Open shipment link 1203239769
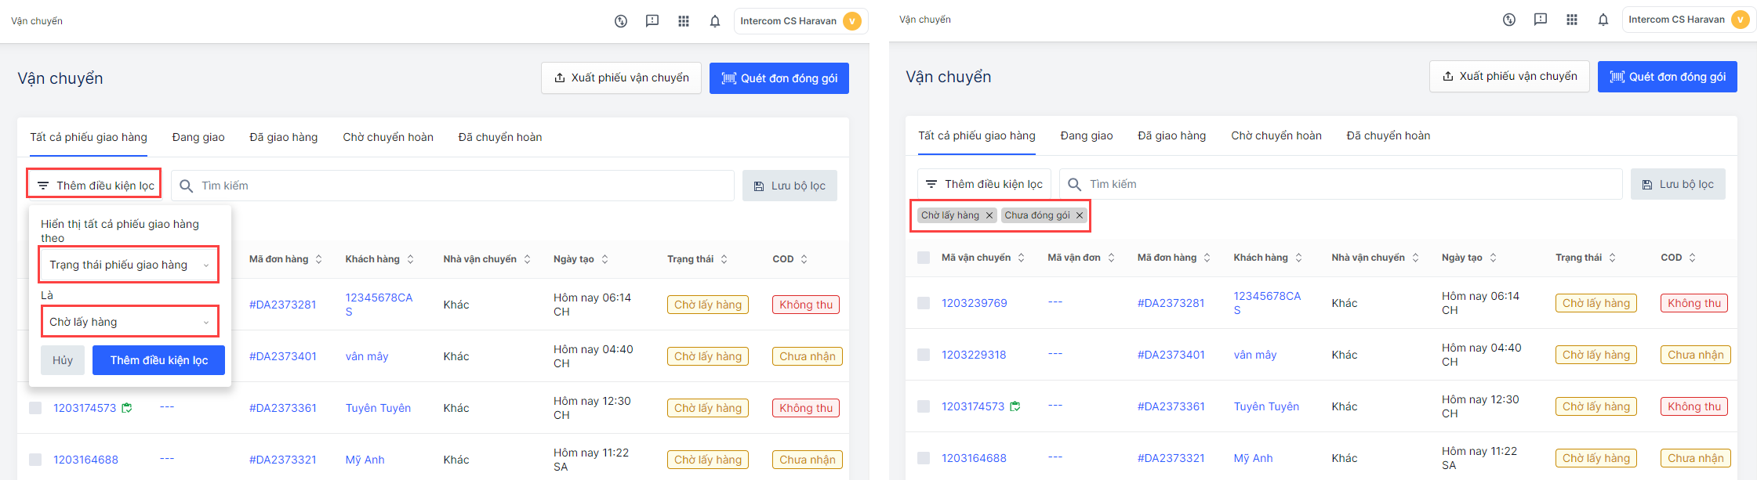Image resolution: width=1757 pixels, height=480 pixels. point(975,303)
